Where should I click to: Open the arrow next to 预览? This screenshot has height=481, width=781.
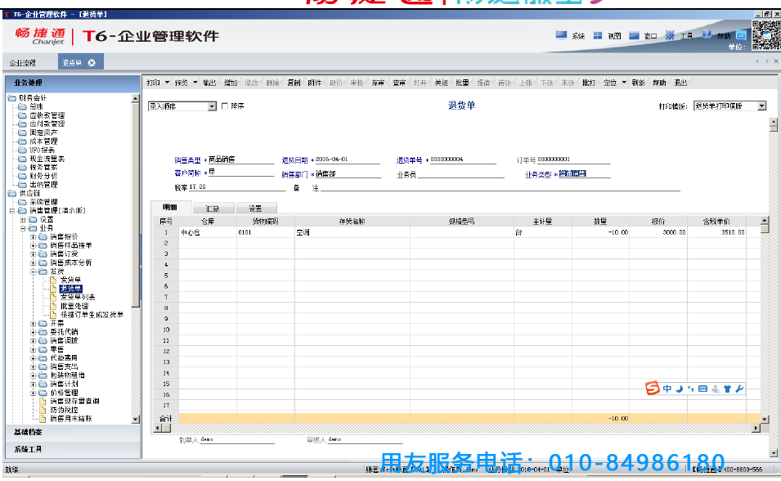(195, 83)
